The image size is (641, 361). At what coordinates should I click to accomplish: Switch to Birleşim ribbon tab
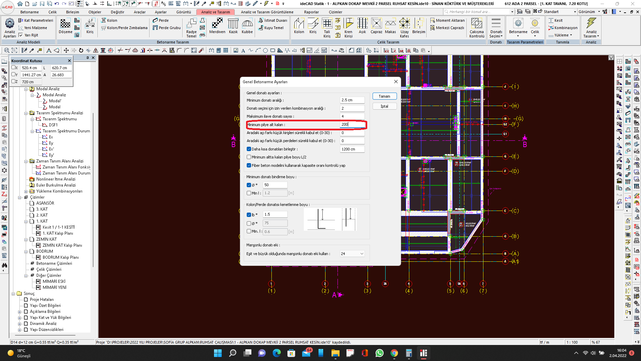point(72,12)
